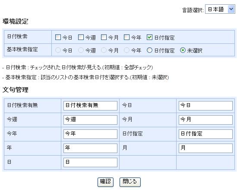
Task: Click the 年 text input field
Action: tap(90, 148)
